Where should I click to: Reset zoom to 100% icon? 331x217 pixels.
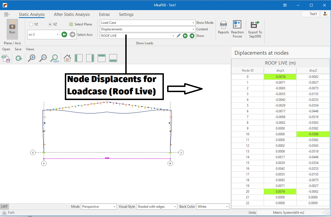[x=55, y=58]
